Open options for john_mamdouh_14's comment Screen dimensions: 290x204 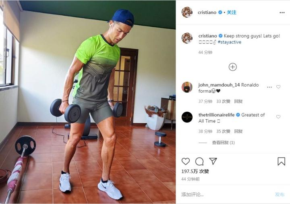tap(269, 87)
